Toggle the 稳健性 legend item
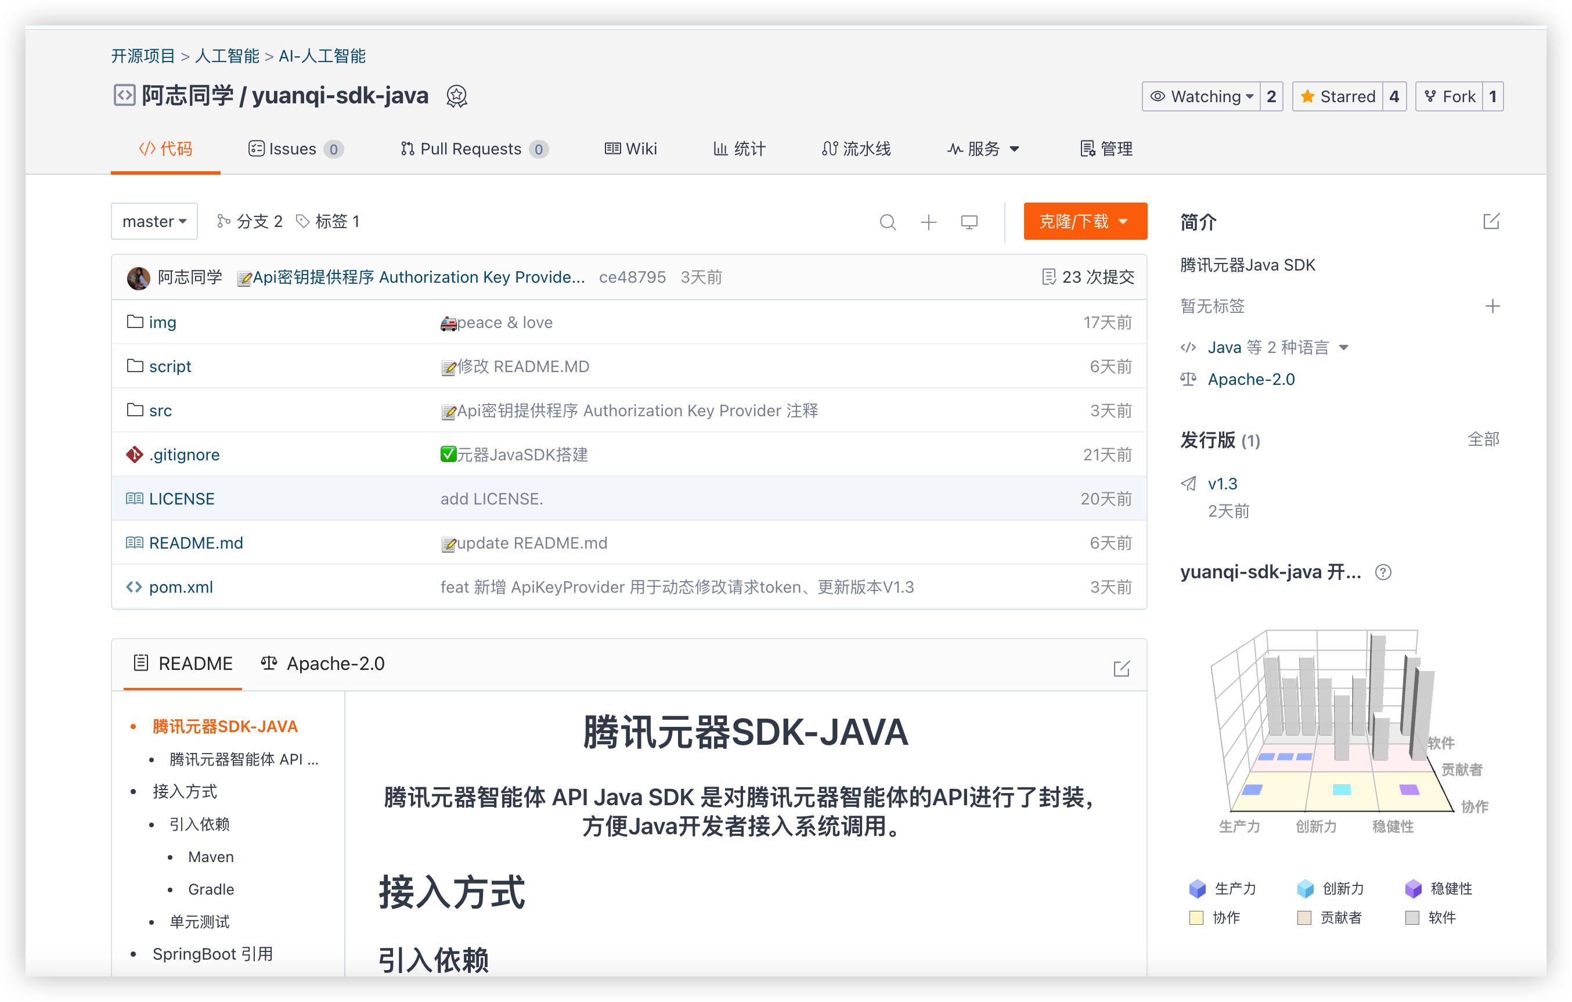This screenshot has height=1002, width=1572. point(1438,888)
